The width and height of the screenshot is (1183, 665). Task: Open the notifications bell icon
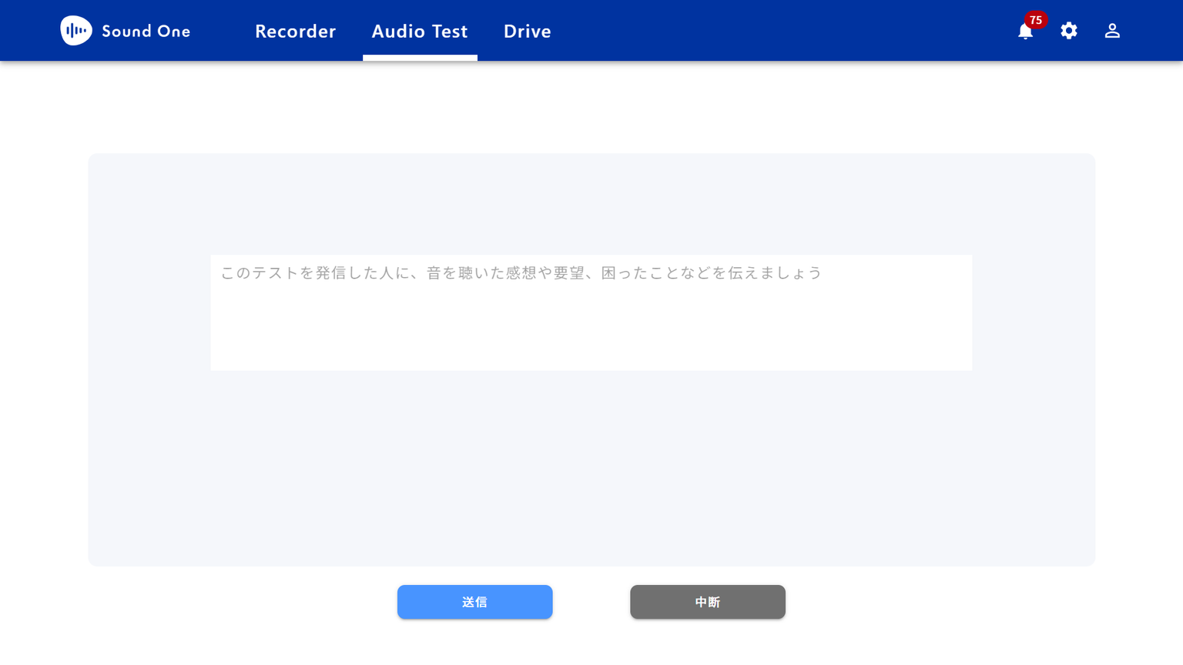pyautogui.click(x=1025, y=32)
